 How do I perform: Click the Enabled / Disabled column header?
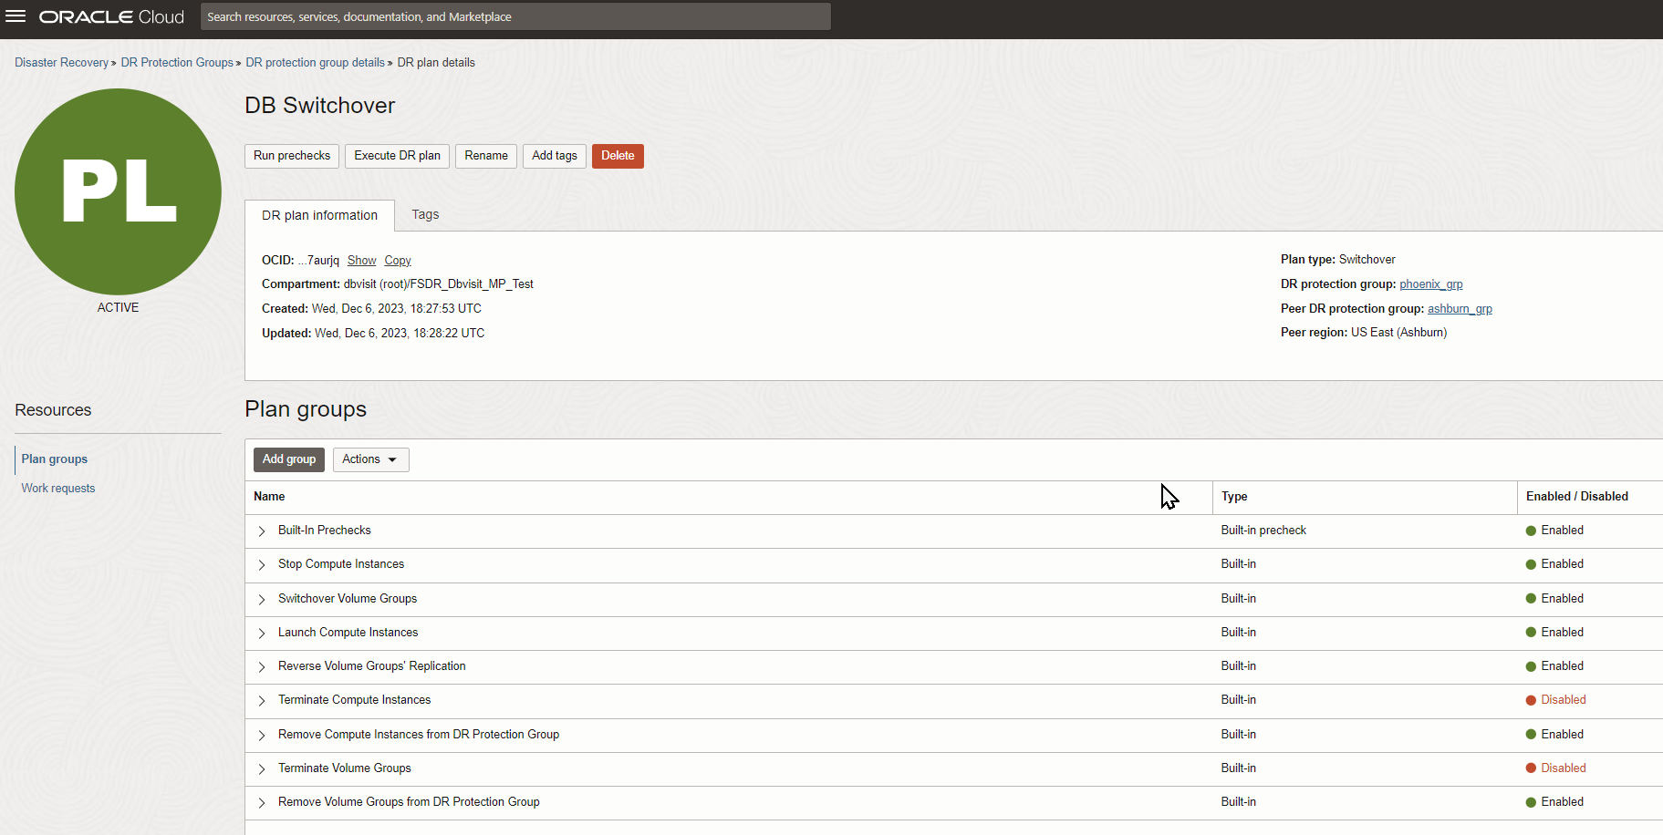click(1577, 497)
